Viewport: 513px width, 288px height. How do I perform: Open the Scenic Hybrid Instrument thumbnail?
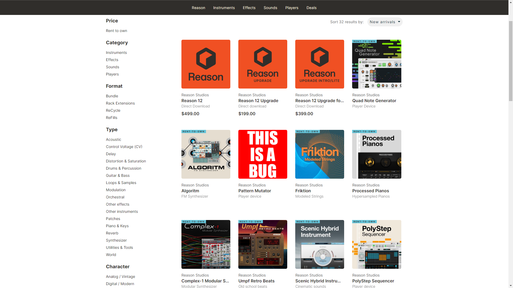[320, 244]
